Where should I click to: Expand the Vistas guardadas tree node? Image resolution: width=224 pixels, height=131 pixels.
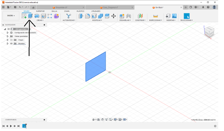(8, 36)
